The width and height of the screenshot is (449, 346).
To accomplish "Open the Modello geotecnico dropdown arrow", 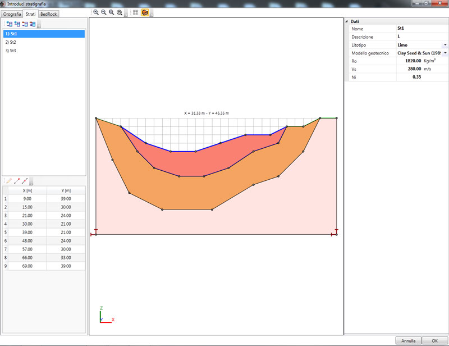I will point(445,53).
